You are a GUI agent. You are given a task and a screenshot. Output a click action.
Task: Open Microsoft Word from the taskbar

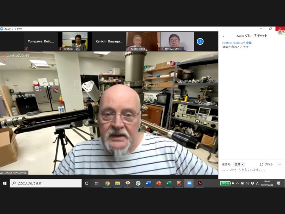(148, 183)
